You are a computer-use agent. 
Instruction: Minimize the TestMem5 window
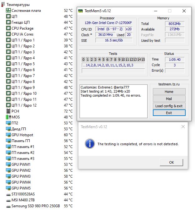point(156,11)
